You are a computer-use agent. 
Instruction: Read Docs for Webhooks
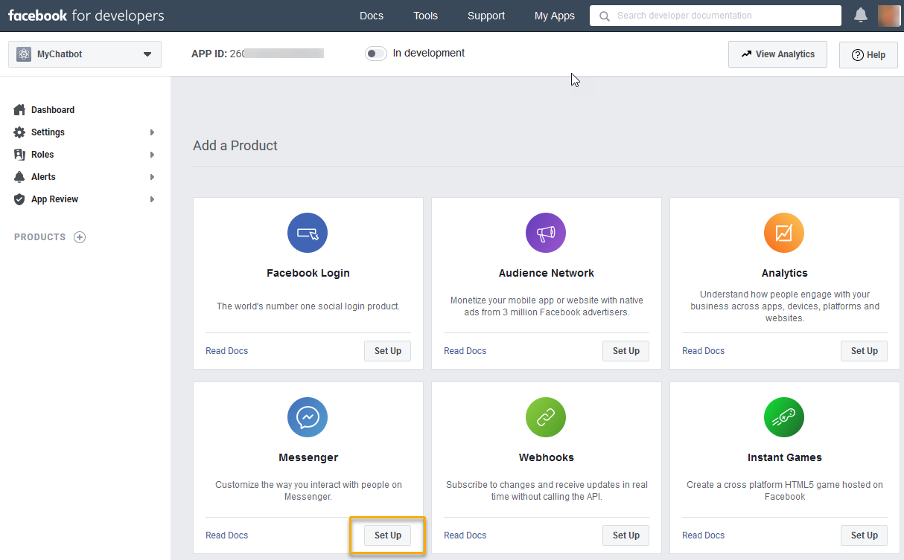465,535
